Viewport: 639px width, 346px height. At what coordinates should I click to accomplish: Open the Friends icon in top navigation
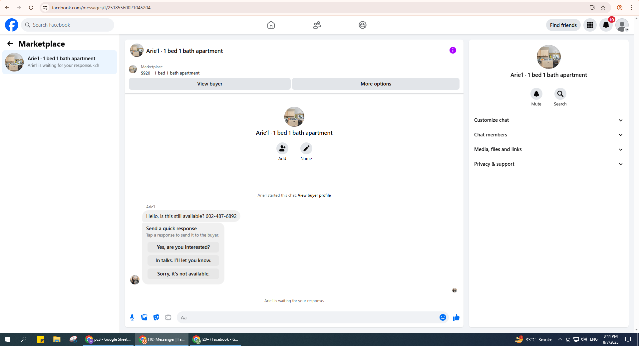pyautogui.click(x=317, y=25)
